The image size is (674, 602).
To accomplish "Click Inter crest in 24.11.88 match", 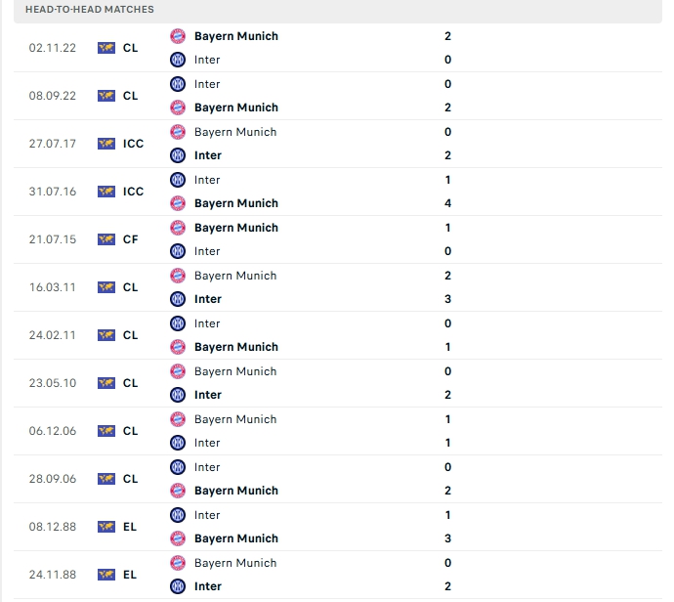I will click(x=178, y=586).
